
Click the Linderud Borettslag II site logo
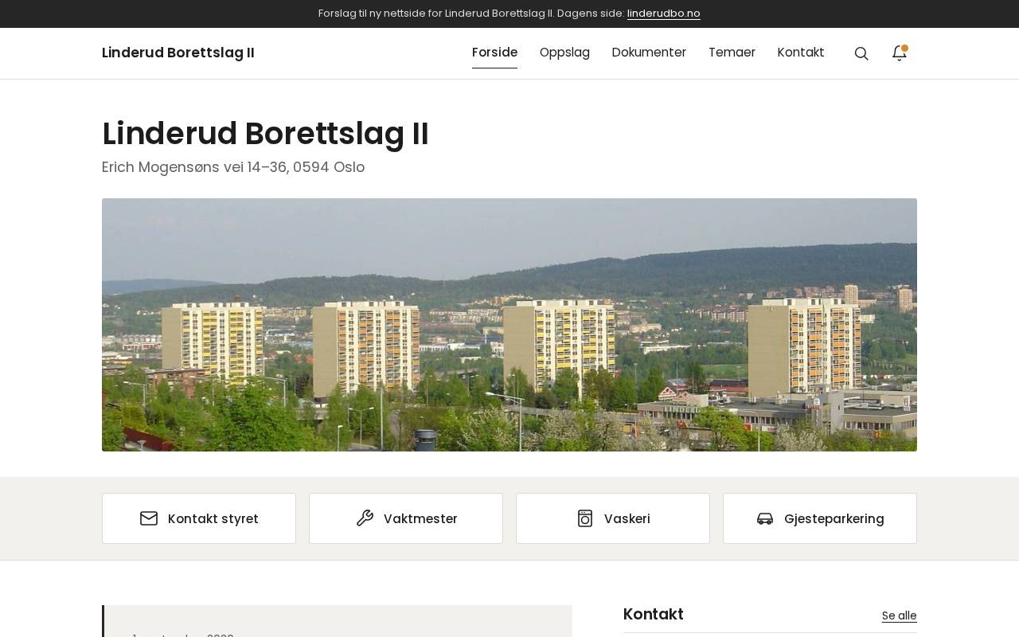[x=178, y=53]
